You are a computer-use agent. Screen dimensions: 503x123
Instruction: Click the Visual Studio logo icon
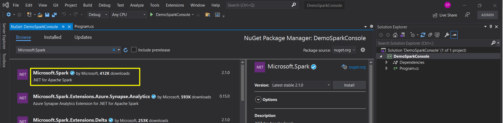coord(6,5)
